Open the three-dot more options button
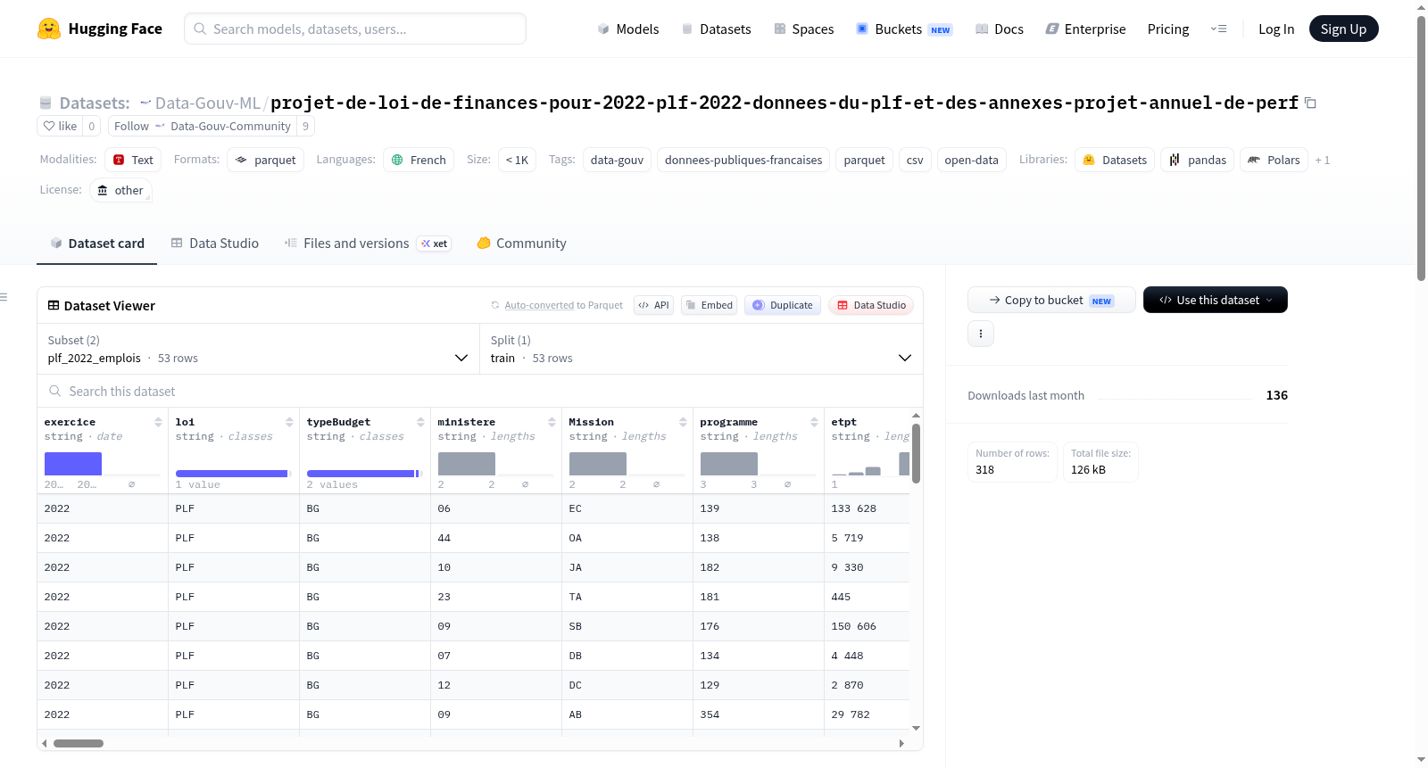This screenshot has width=1428, height=768. pyautogui.click(x=981, y=334)
